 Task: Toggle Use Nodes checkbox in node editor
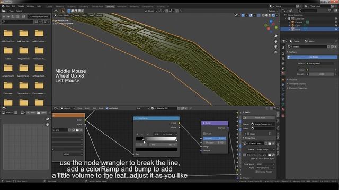107,108
